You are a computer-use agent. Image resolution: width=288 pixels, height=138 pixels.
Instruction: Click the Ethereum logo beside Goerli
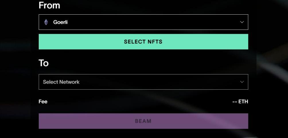coord(46,22)
